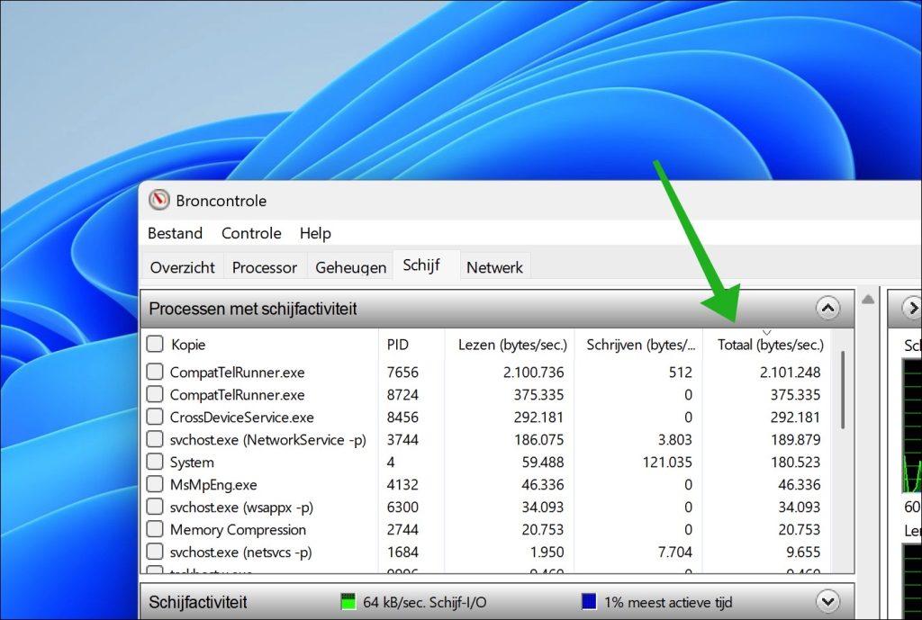The image size is (922, 620).
Task: Check the CrossDeviceService.exe checkbox
Action: (155, 418)
